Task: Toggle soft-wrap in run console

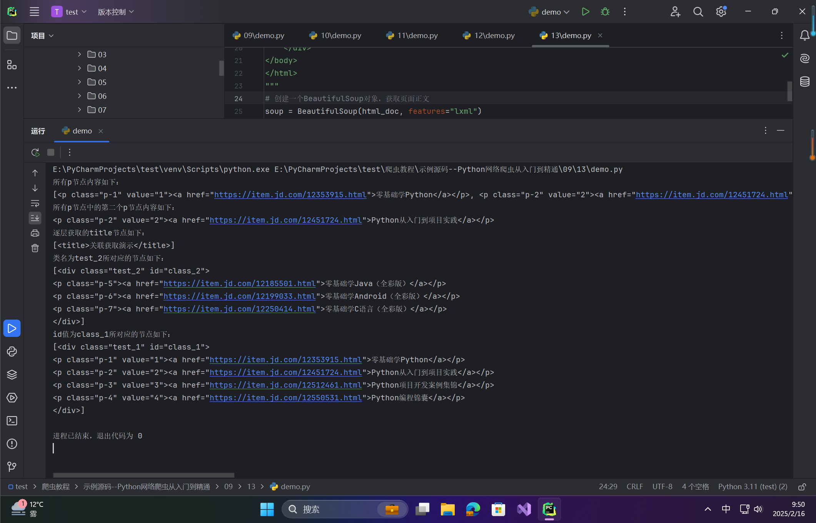Action: 35,203
